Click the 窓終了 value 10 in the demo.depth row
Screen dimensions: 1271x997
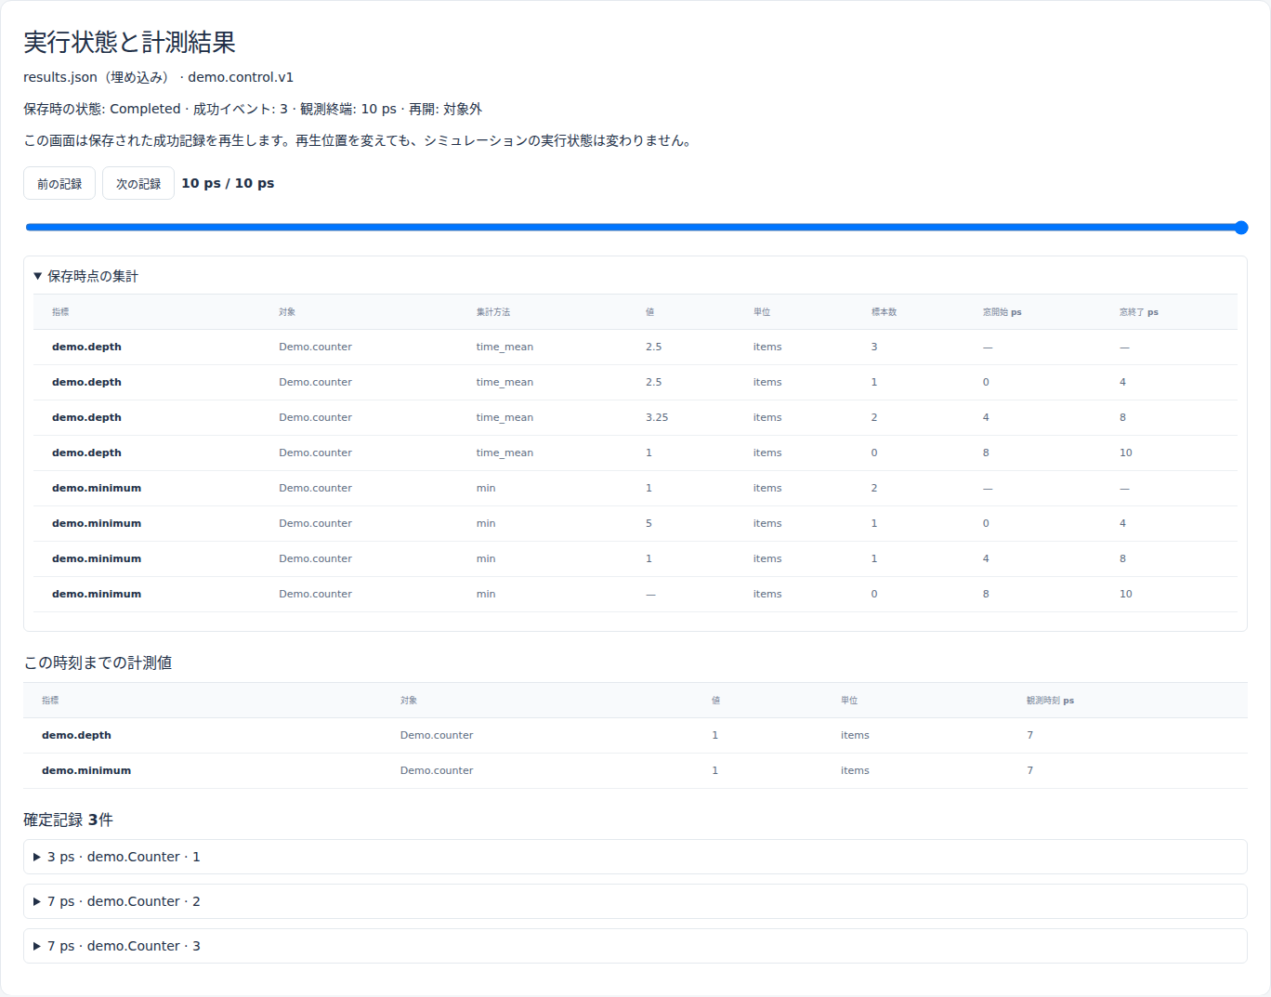pos(1125,453)
